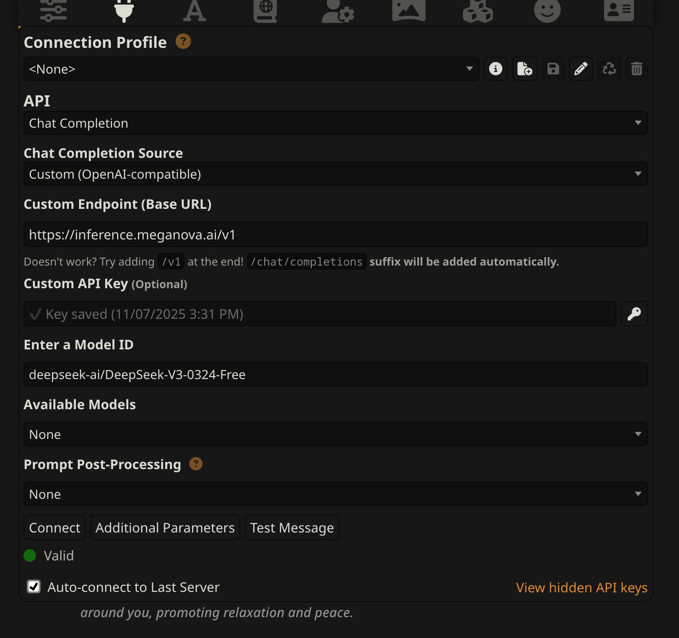Viewport: 679px width, 638px height.
Task: Click the Connect button
Action: click(x=55, y=528)
